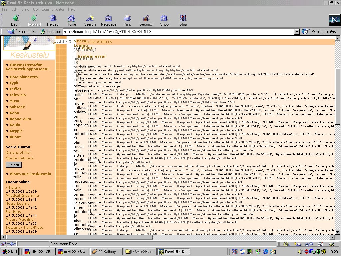This screenshot has width=341, height=256.
Task: Click the horizontal scrollbar right arrow
Action: pyautogui.click(x=333, y=237)
